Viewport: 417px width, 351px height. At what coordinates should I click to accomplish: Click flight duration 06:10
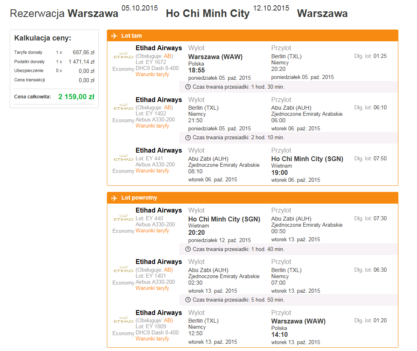380,107
